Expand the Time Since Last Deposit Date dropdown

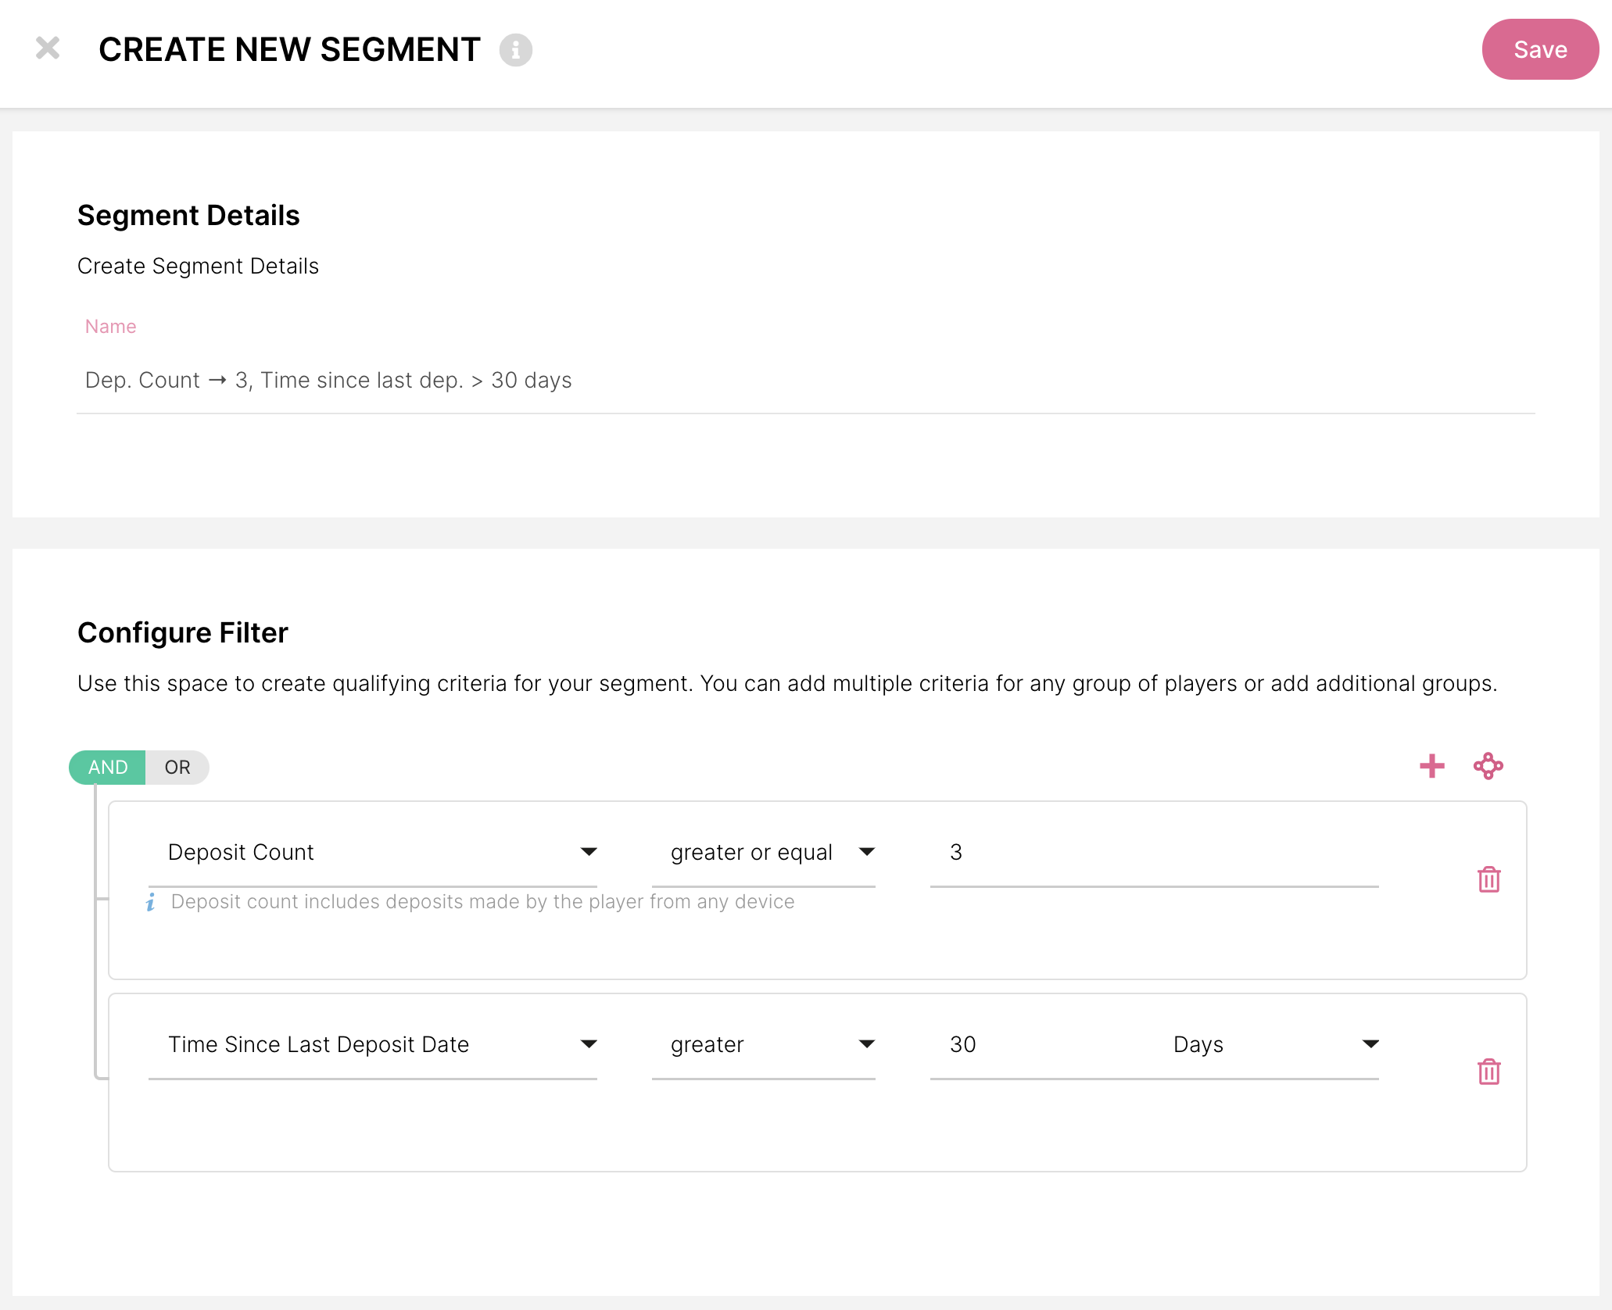373,1044
